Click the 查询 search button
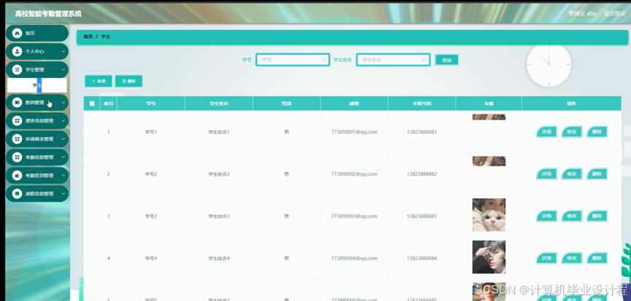 [x=446, y=60]
